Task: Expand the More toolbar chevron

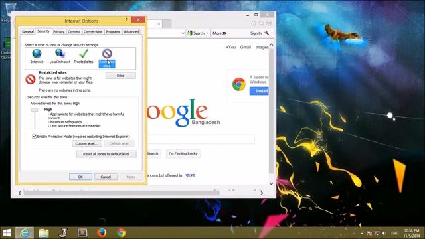Action: pos(224,33)
